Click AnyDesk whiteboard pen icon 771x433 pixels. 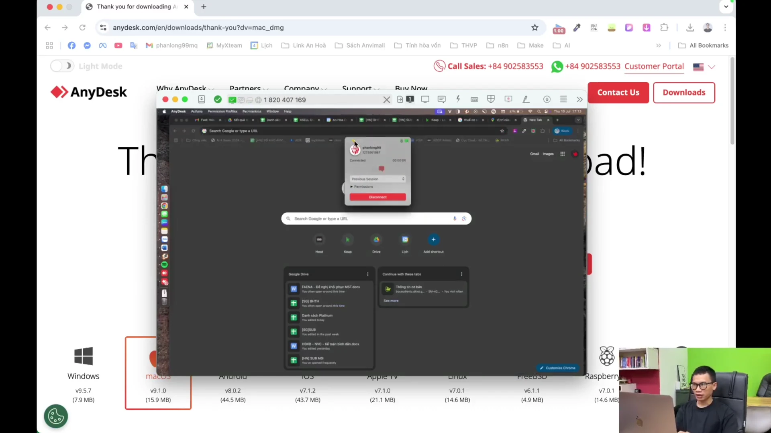[x=526, y=99]
